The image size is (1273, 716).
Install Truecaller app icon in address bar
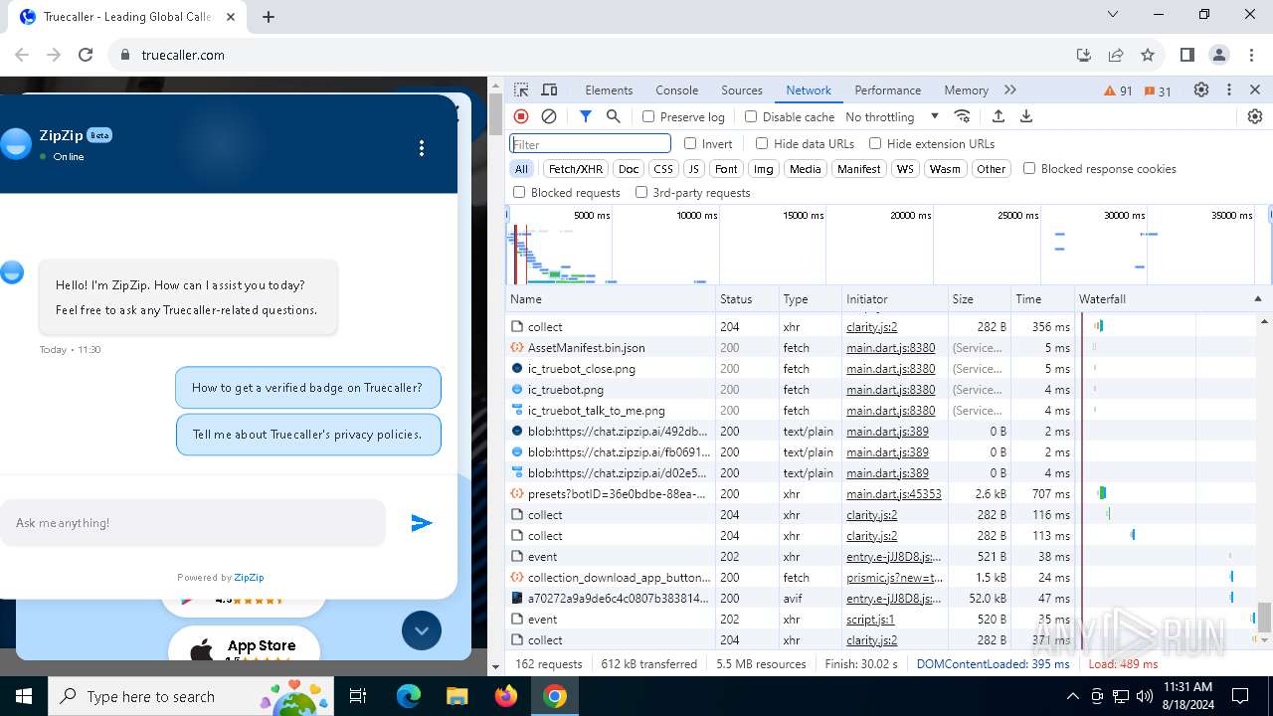pyautogui.click(x=1084, y=55)
